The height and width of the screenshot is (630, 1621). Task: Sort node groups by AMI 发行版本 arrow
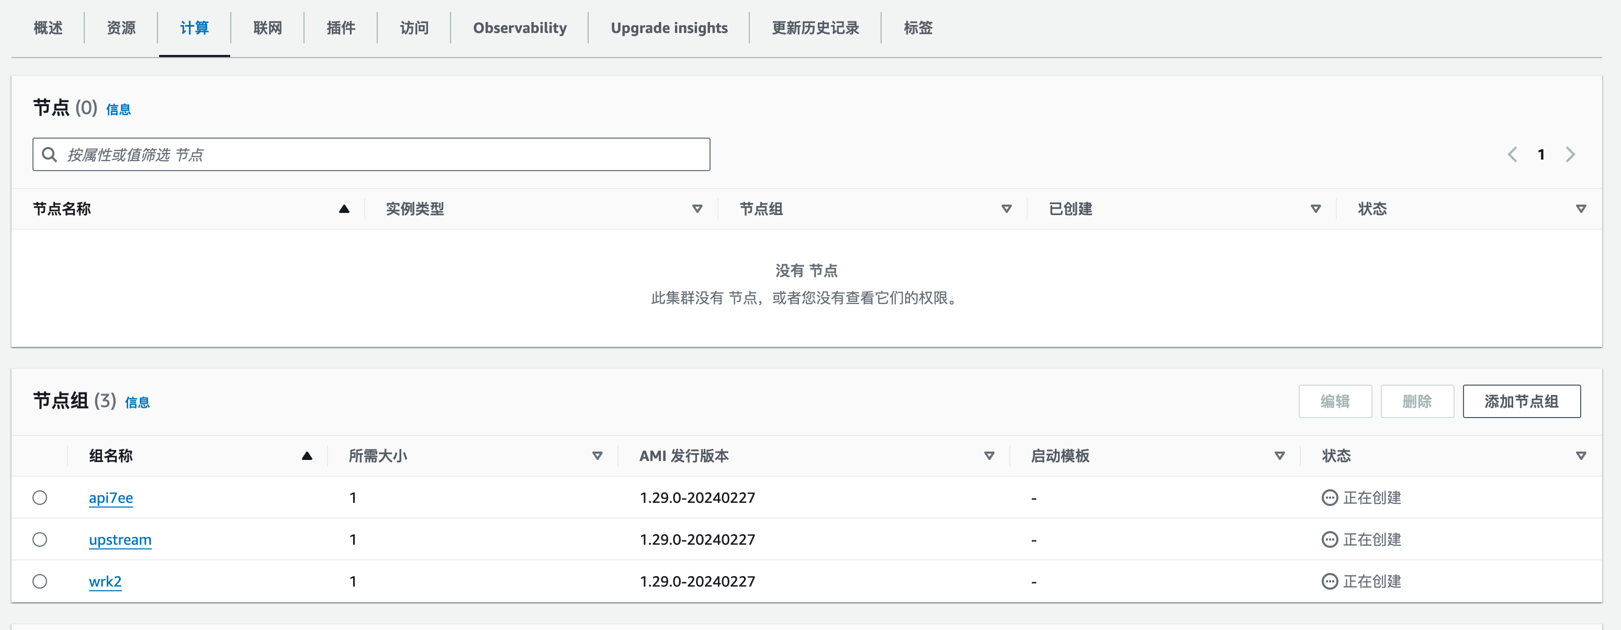click(989, 456)
